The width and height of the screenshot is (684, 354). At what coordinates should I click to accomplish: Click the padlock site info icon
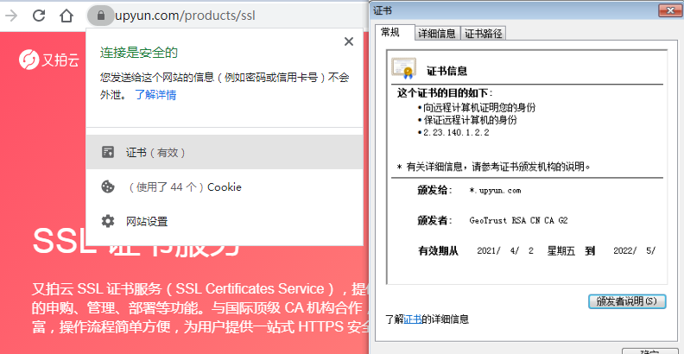pos(101,16)
